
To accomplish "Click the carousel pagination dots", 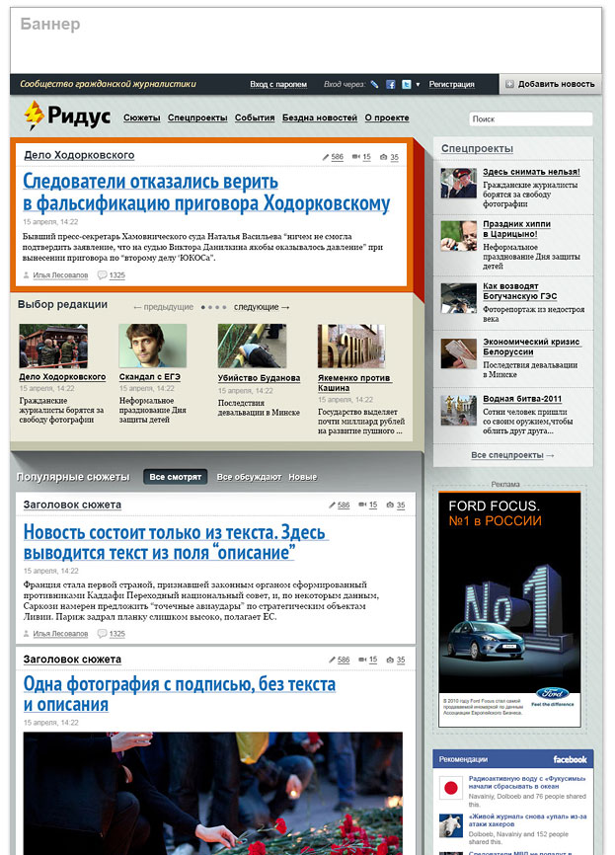I will point(213,307).
